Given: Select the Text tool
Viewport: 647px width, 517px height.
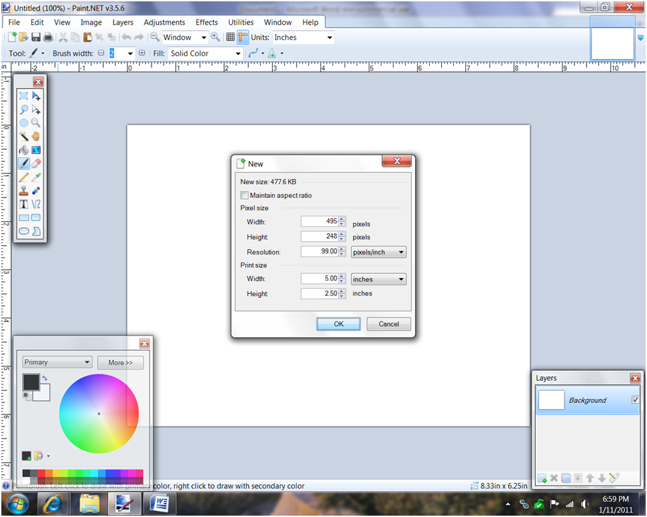Looking at the screenshot, I should 24,204.
